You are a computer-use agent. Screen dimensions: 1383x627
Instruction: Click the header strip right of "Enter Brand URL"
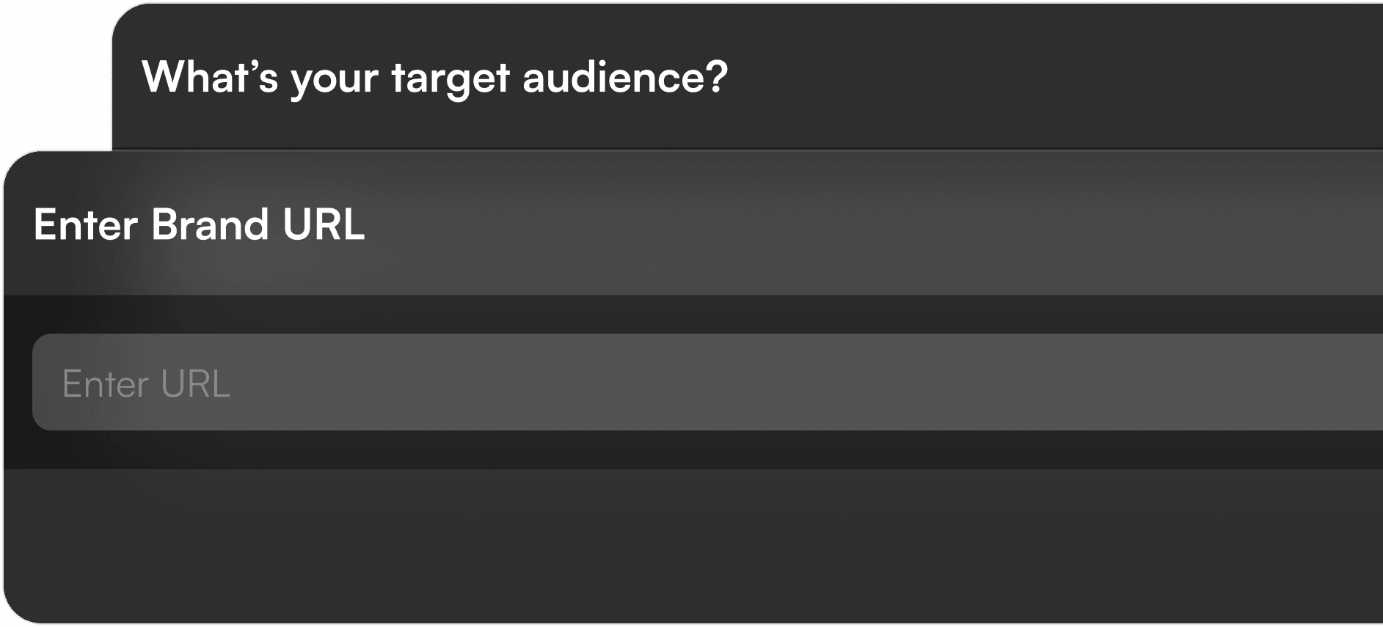(x=873, y=224)
